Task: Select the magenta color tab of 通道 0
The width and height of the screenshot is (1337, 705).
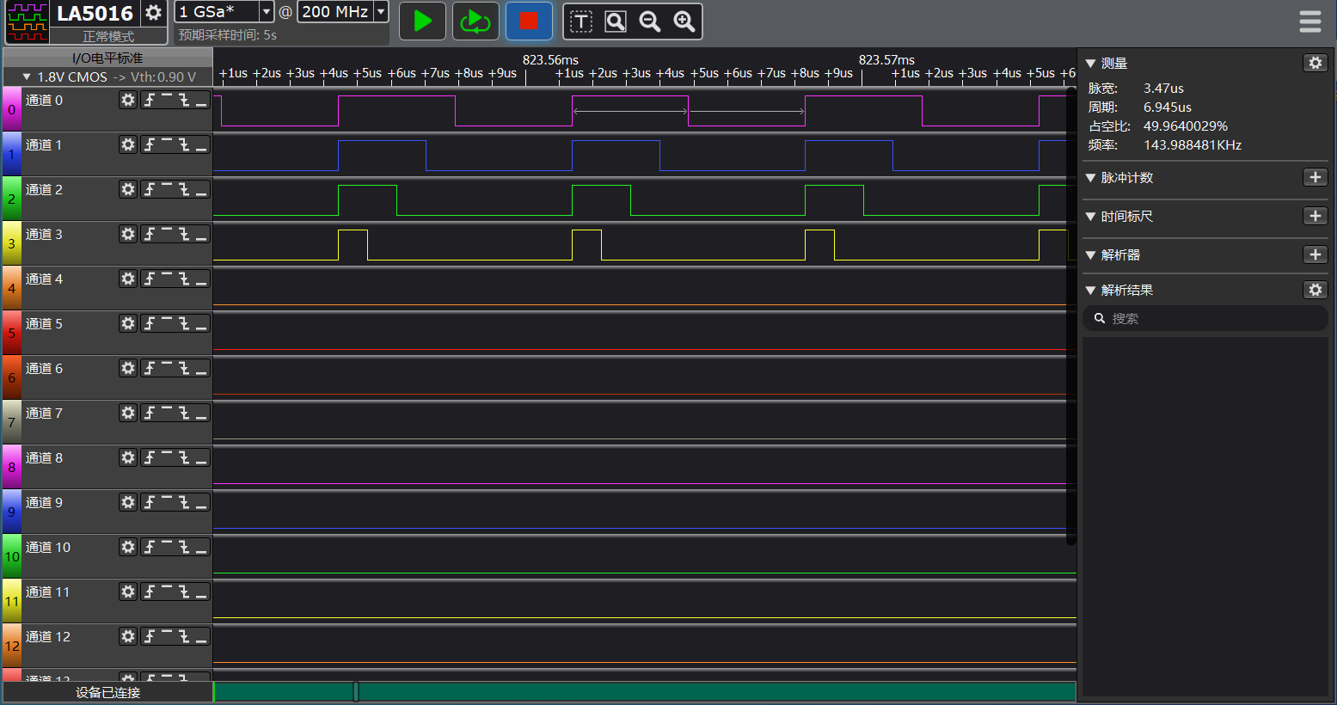Action: click(x=11, y=109)
